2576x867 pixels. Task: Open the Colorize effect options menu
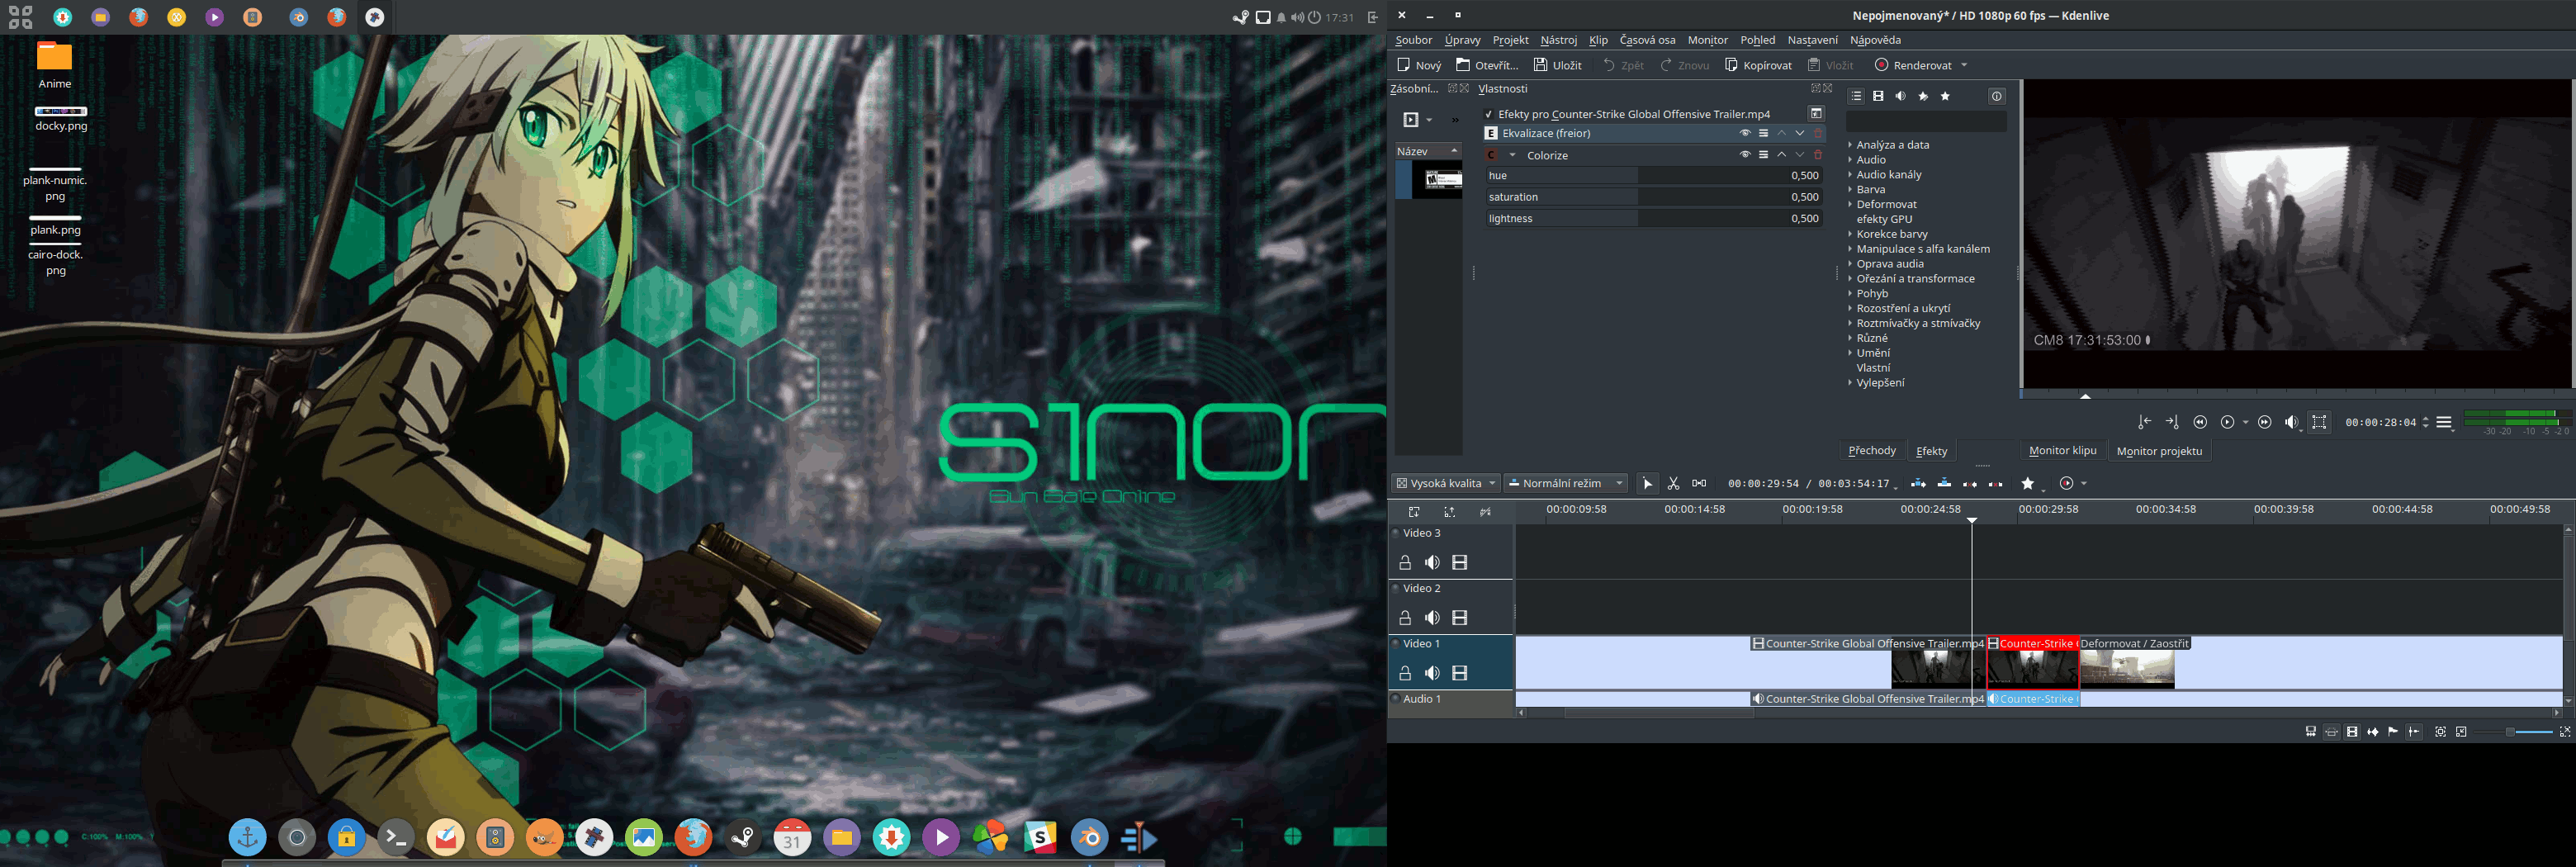1764,155
